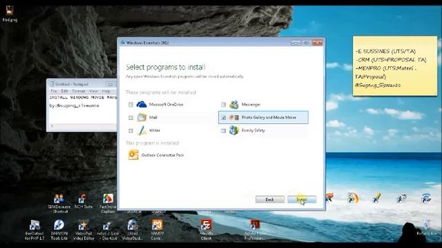Click the 'Select programs to install' heading
Screen dimensions: 442x248
coord(166,68)
